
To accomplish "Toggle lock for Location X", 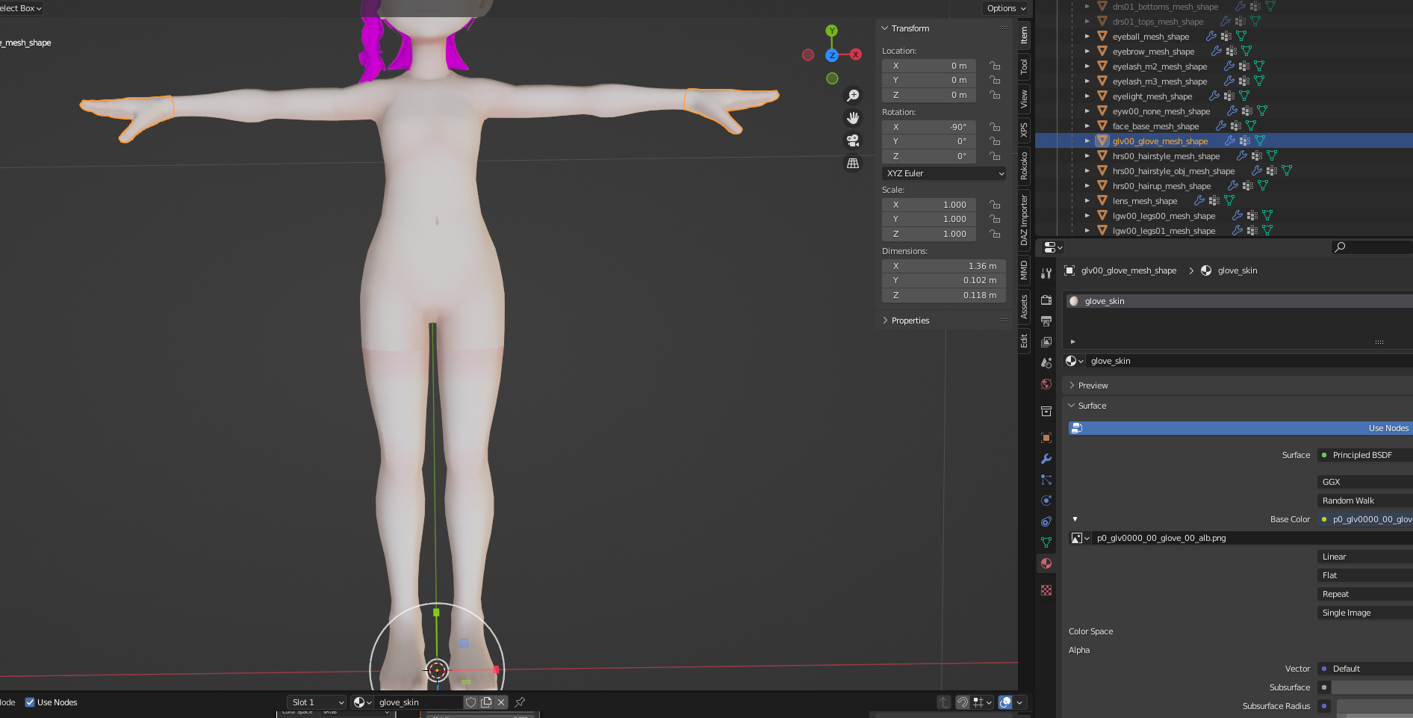I will pyautogui.click(x=995, y=66).
